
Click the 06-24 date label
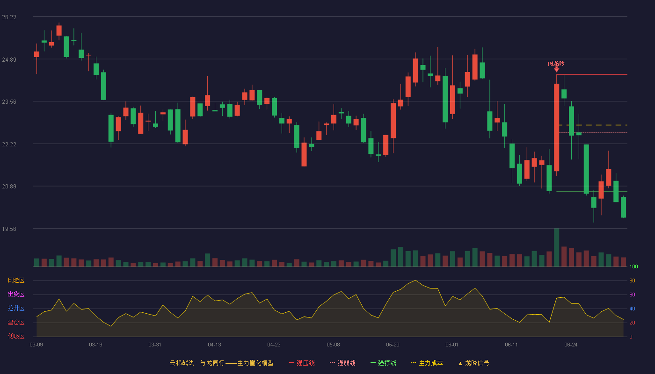(x=571, y=345)
